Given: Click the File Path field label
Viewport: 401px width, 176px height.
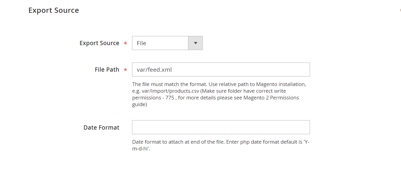Looking at the screenshot, I should click(107, 70).
